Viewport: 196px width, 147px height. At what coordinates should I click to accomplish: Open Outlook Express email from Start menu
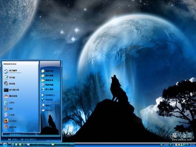(x=13, y=71)
